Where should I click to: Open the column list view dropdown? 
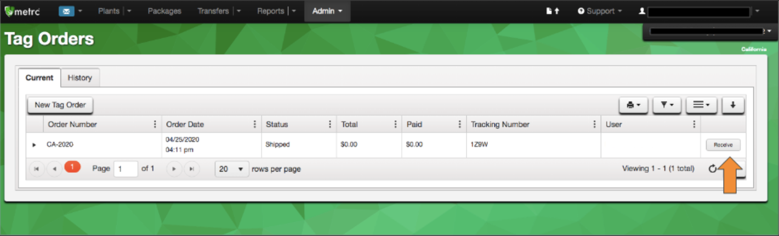[x=701, y=105]
